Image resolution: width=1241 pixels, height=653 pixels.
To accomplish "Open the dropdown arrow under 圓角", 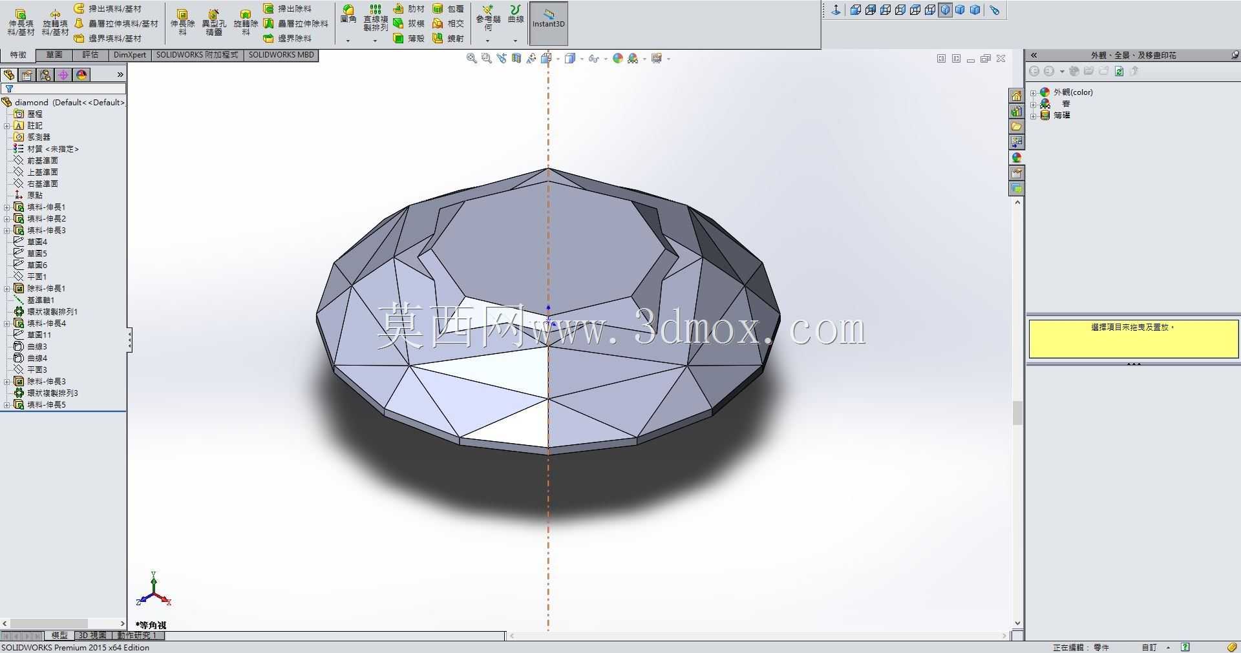I will 348,41.
